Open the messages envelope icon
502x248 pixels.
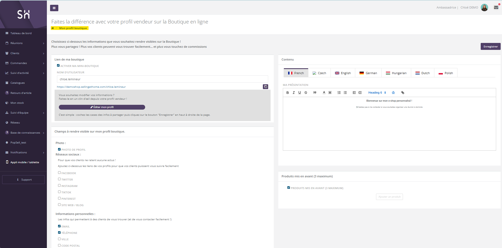point(496,7)
